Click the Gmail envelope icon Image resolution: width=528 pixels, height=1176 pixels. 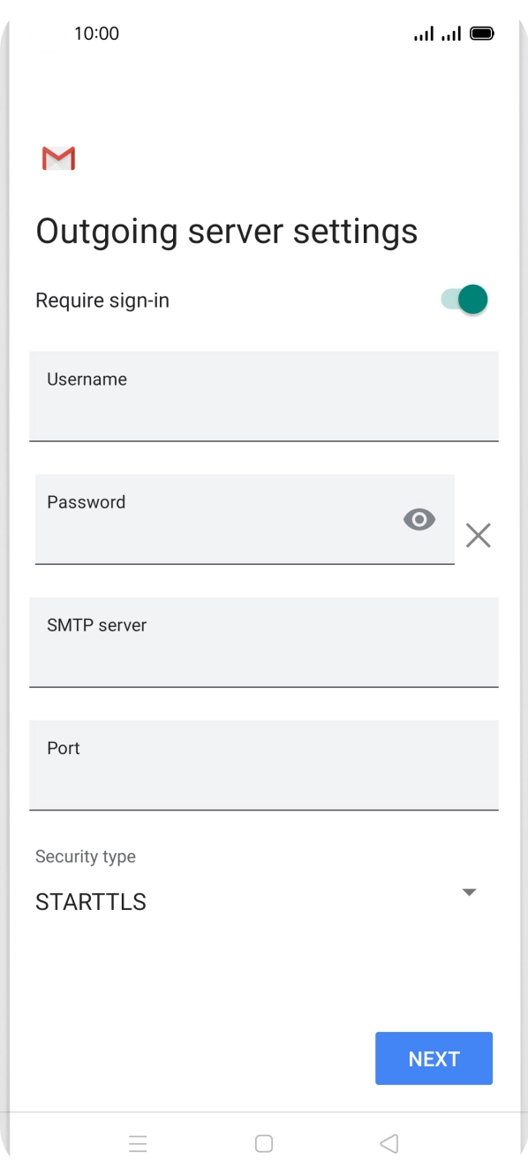pyautogui.click(x=57, y=157)
